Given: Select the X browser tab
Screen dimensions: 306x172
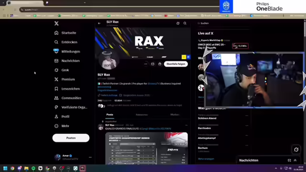Looking at the screenshot, I should [25, 3].
